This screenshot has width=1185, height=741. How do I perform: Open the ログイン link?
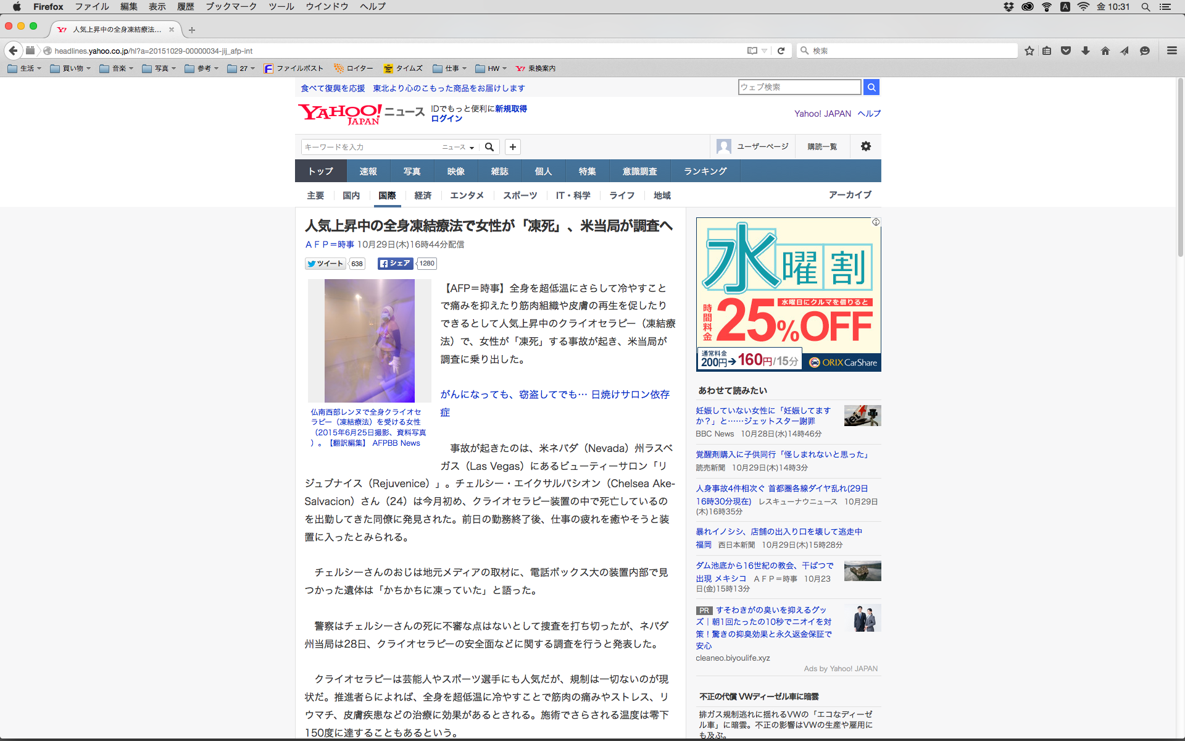(446, 119)
